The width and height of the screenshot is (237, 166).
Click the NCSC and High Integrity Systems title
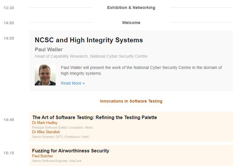click(89, 40)
